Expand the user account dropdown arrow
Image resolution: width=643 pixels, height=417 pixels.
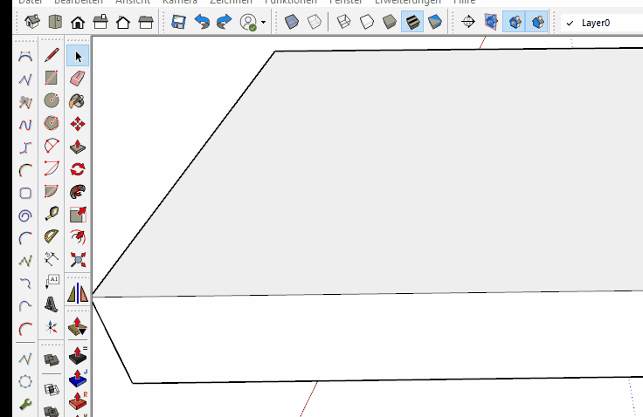pyautogui.click(x=263, y=23)
